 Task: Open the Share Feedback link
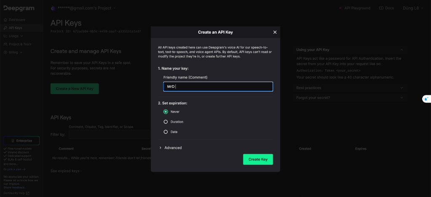point(14,187)
